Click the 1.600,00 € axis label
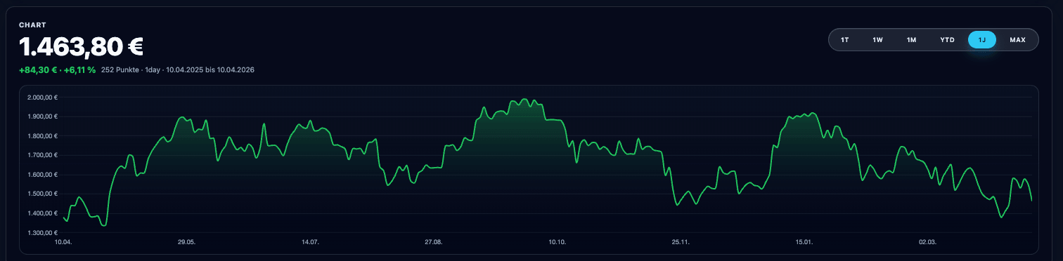The width and height of the screenshot is (1063, 261). point(43,175)
